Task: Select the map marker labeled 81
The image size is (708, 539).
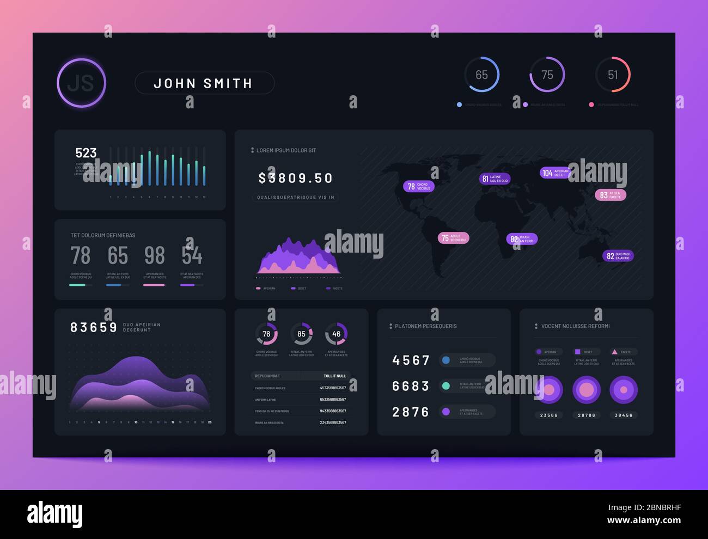Action: 495,179
